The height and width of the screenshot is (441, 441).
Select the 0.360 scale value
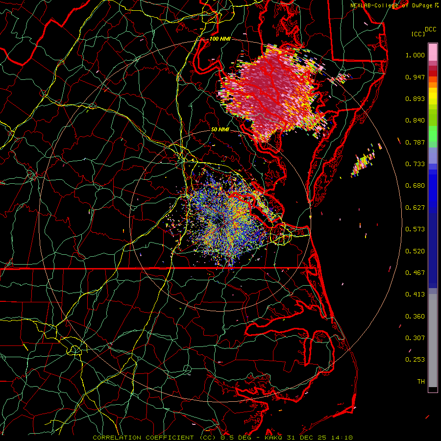tap(415, 317)
